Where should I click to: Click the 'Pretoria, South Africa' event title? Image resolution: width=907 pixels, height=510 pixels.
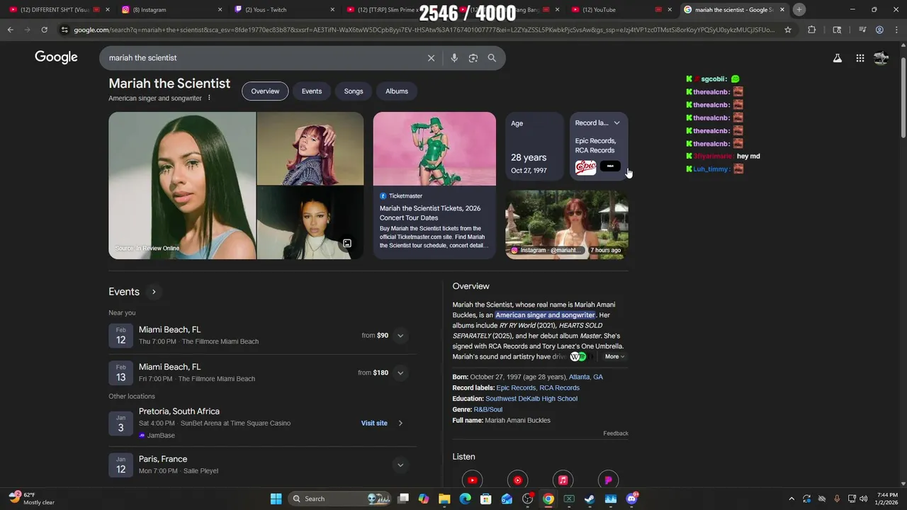(x=179, y=412)
